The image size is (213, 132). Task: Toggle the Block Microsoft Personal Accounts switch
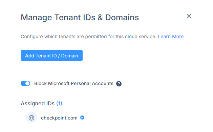coord(25,83)
